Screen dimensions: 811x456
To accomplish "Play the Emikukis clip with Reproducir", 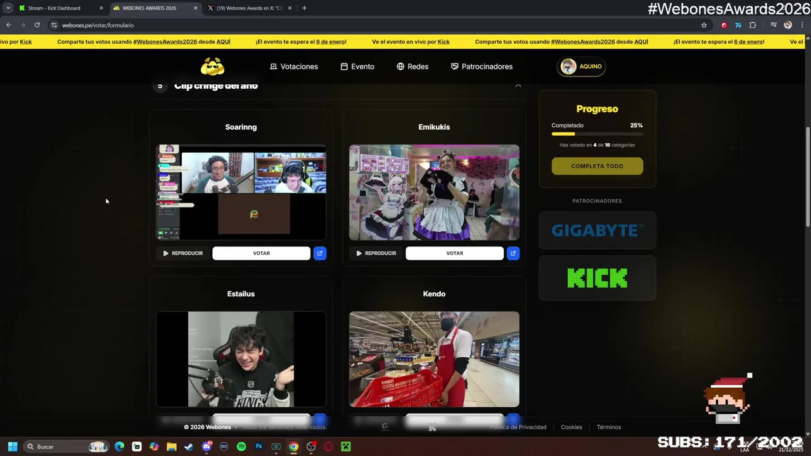I will coord(376,253).
